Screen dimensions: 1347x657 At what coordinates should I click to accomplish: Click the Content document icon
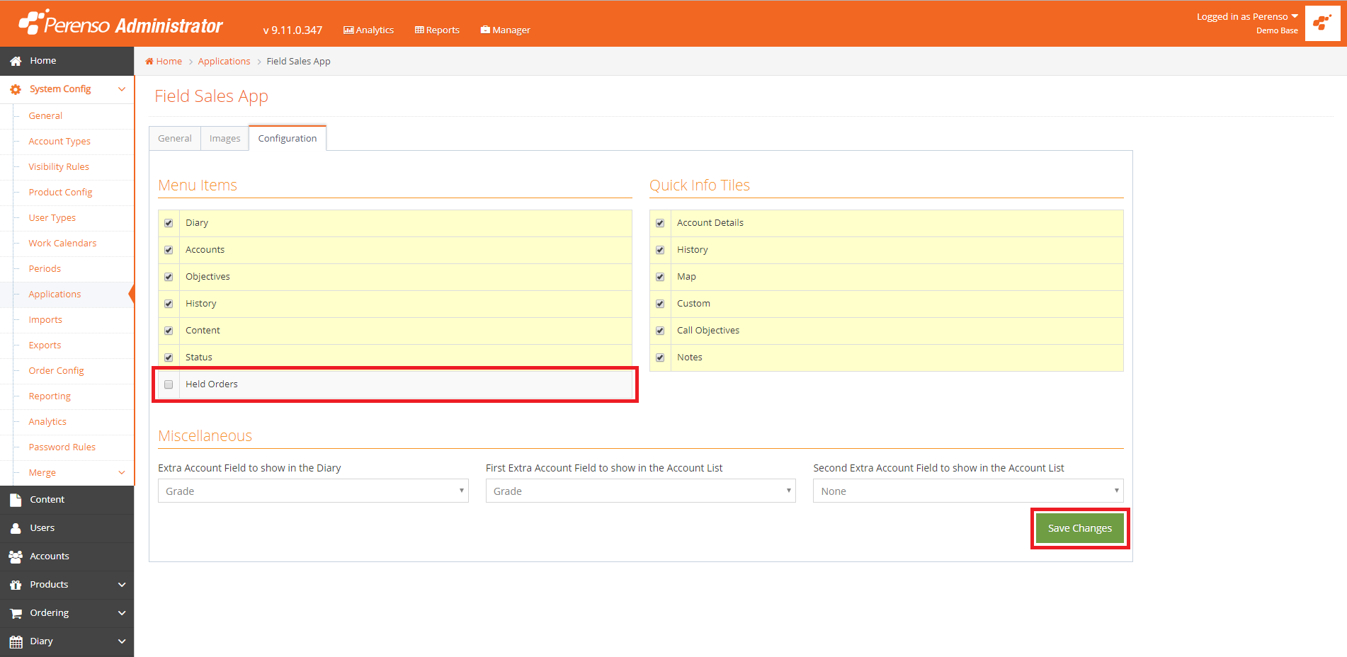click(16, 500)
